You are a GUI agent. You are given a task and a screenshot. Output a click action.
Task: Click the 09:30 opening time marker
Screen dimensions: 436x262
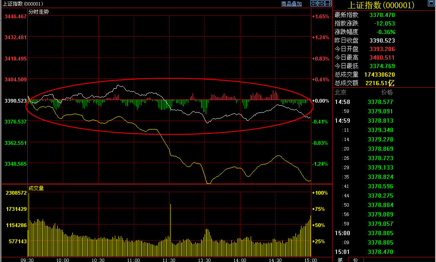point(27,259)
